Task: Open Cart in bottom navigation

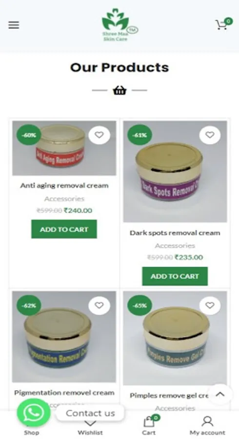Action: click(149, 425)
